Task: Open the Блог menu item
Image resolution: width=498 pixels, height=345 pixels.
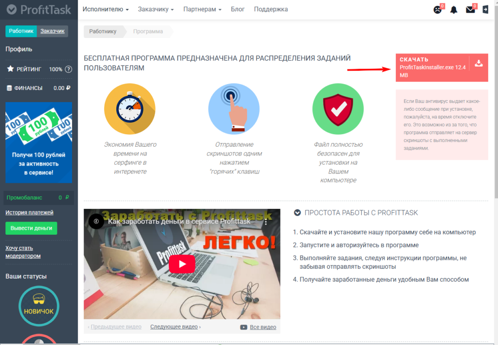Action: [237, 9]
